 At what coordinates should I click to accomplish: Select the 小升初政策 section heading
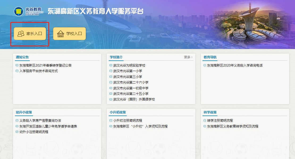click(118, 112)
